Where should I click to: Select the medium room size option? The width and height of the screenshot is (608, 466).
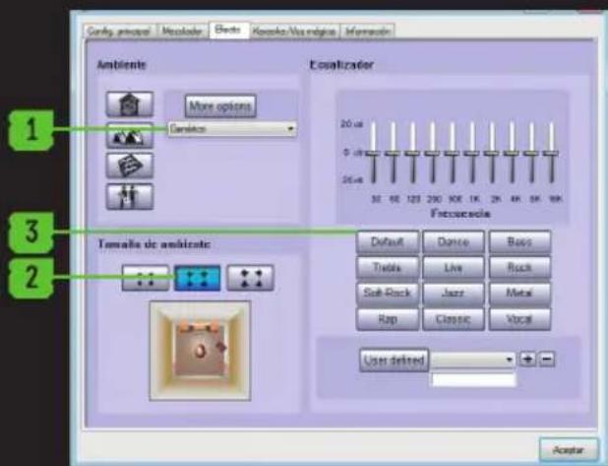pyautogui.click(x=198, y=278)
